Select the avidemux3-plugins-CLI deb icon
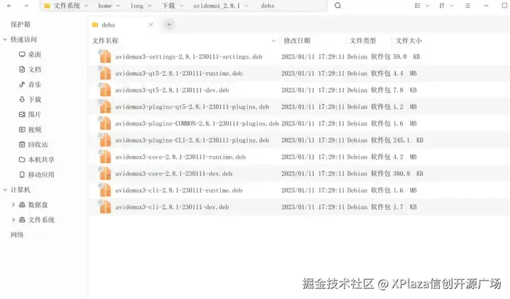 (105, 140)
